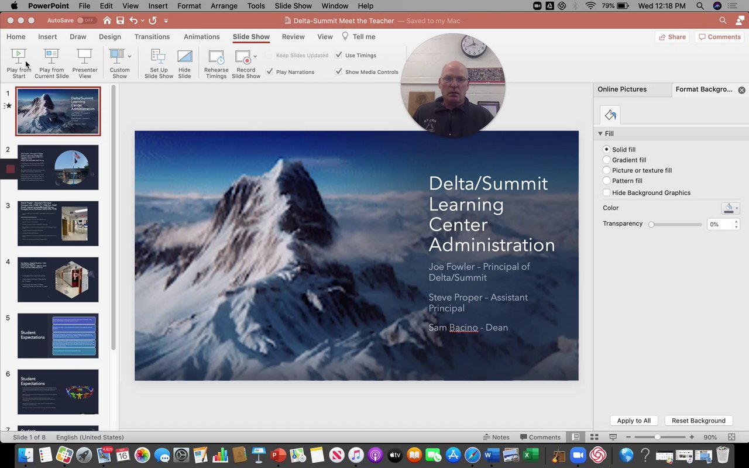Select slide 4 thumbnail
Viewport: 749px width, 468px height.
pos(58,280)
